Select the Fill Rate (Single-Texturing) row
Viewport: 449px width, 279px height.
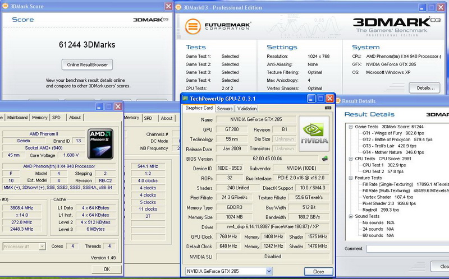[x=405, y=184]
